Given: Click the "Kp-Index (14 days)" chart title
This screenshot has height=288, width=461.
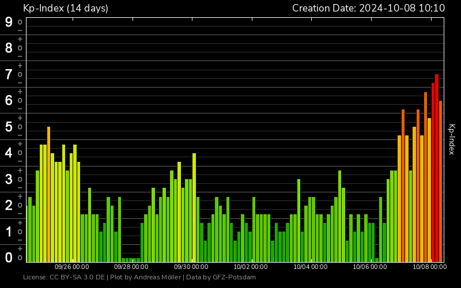Looking at the screenshot, I should point(65,8).
